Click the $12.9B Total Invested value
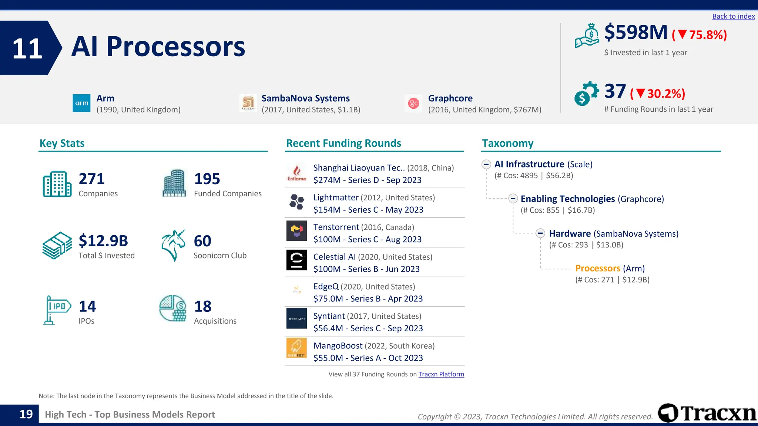758x426 pixels. pyautogui.click(x=103, y=241)
